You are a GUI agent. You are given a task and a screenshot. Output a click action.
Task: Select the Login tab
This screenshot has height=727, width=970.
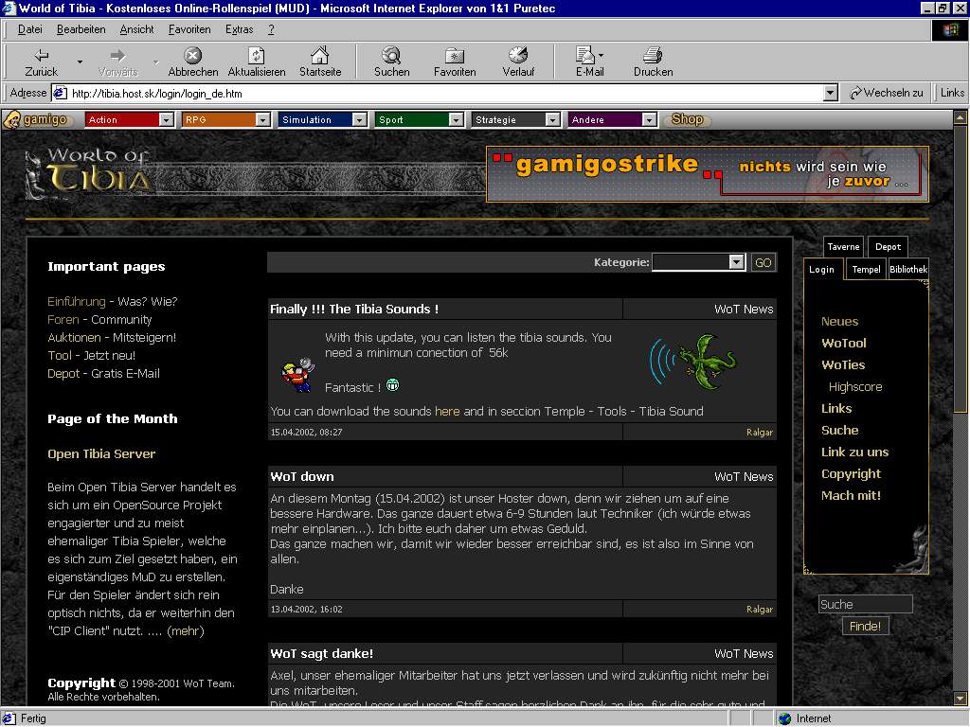click(821, 270)
